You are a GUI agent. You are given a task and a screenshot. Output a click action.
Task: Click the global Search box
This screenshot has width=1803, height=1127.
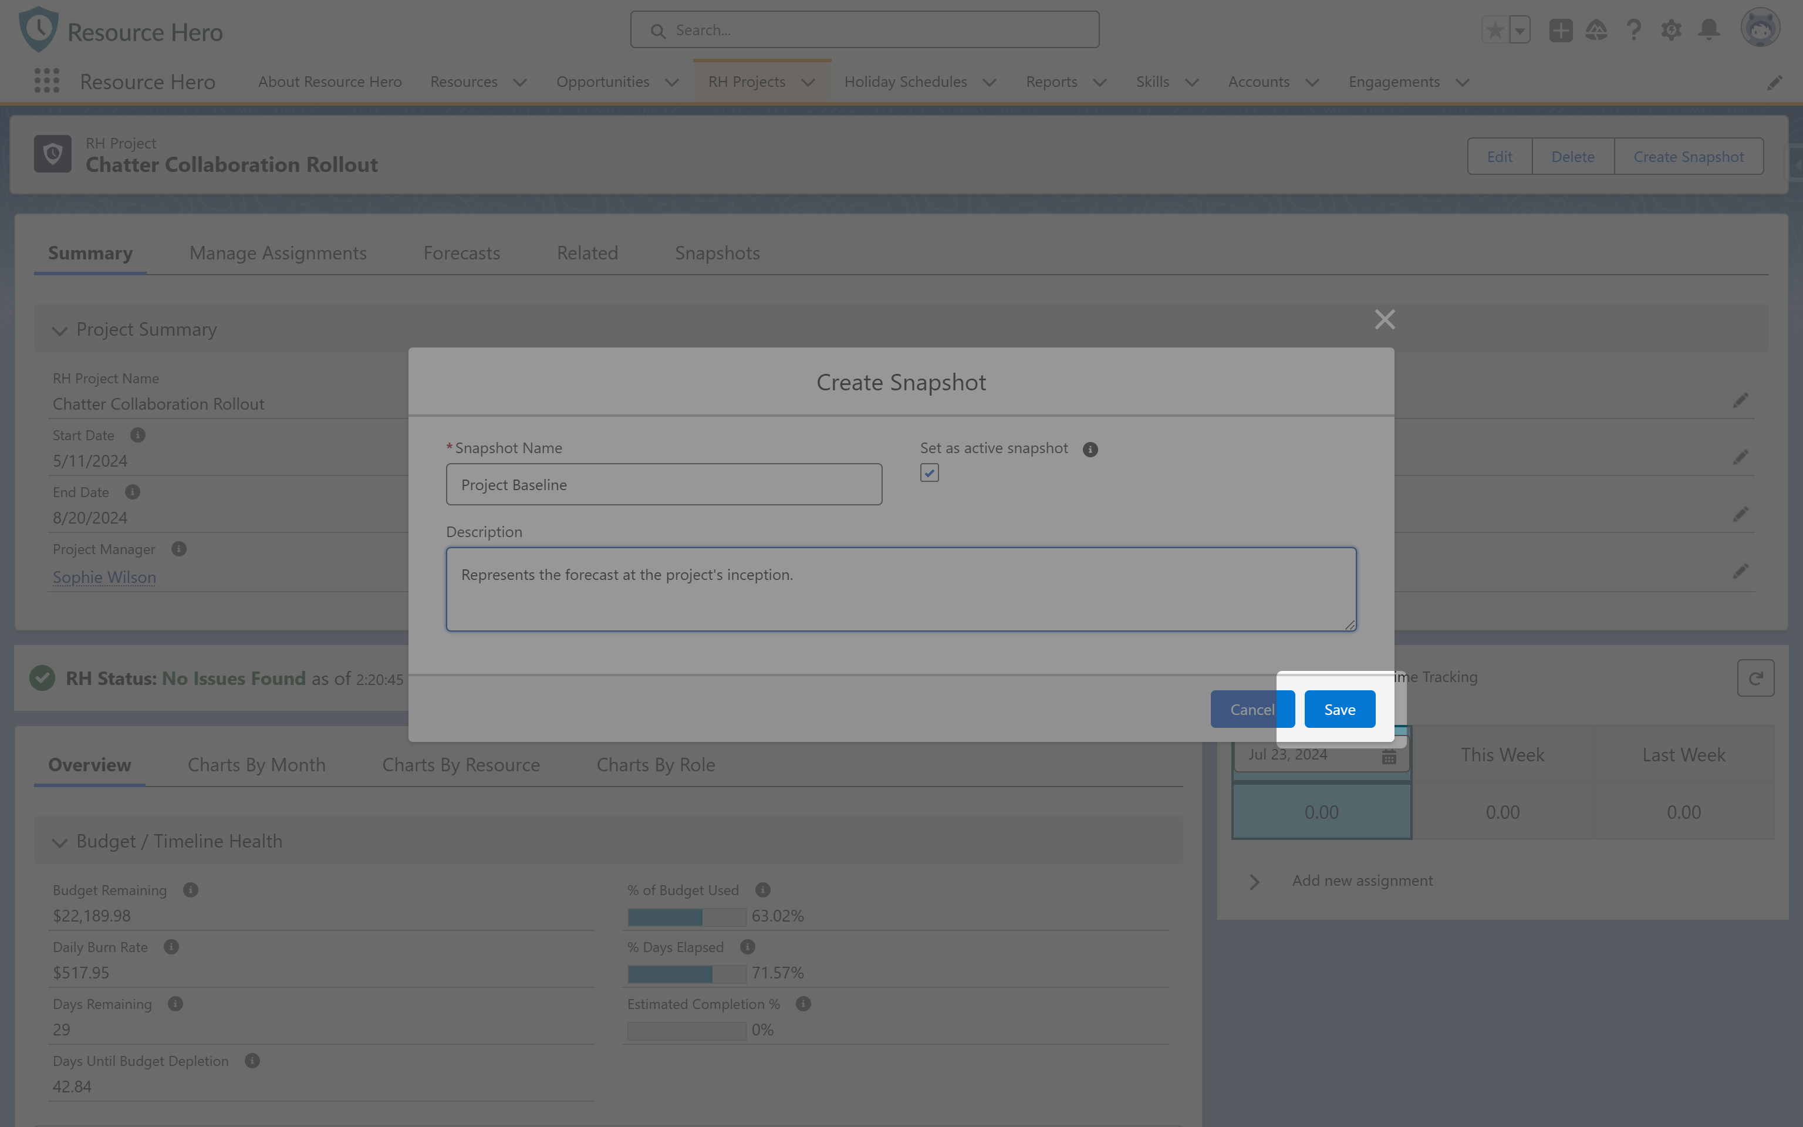coord(865,30)
